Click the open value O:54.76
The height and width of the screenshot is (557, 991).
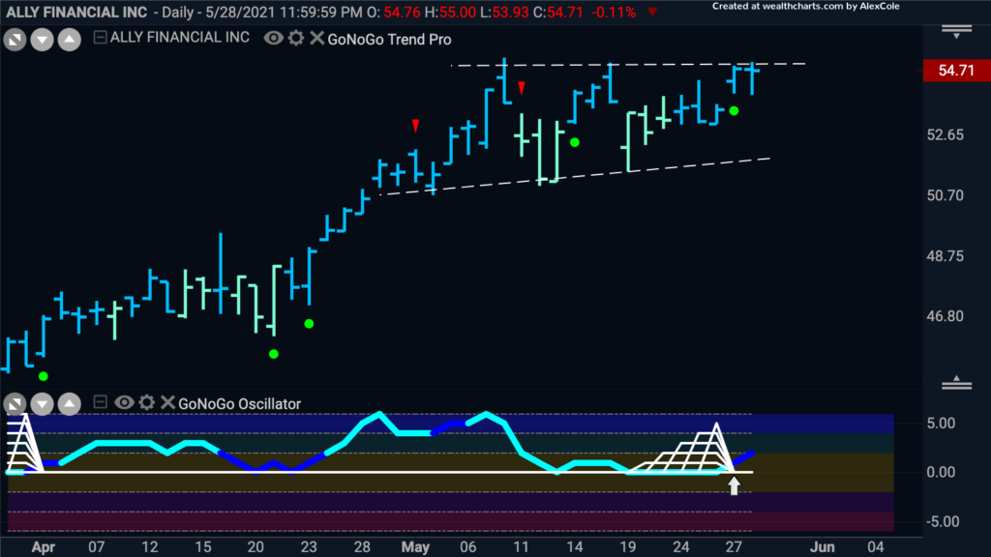click(393, 12)
